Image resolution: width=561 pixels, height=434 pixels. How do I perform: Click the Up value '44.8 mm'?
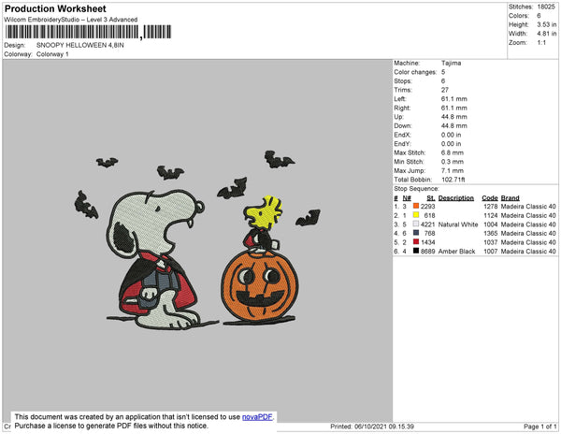(454, 117)
